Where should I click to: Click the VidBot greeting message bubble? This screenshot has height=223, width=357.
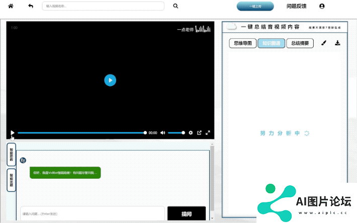point(65,173)
